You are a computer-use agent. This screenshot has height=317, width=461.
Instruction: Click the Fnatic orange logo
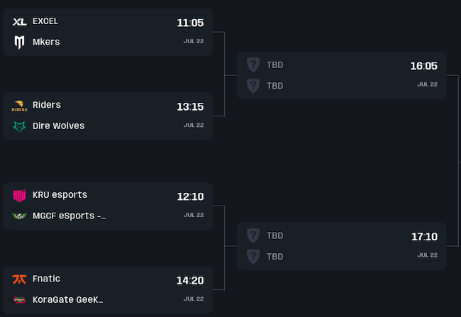[x=19, y=279]
